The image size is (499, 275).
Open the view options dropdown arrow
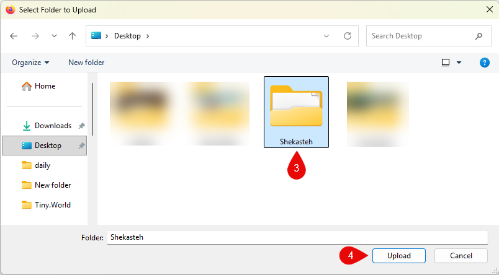(459, 63)
